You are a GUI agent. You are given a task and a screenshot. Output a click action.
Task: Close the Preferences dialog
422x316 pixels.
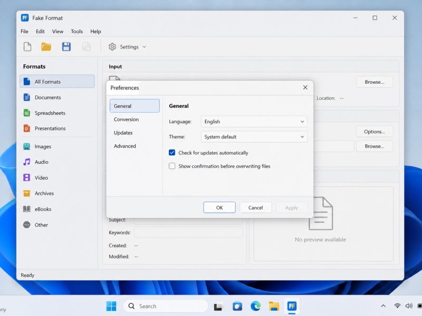[x=305, y=87]
